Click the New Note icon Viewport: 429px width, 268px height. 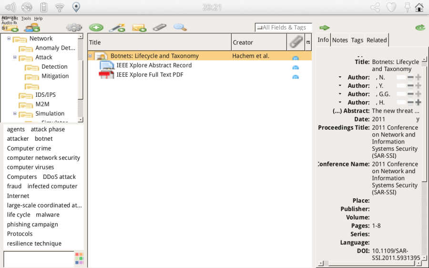pyautogui.click(x=139, y=28)
